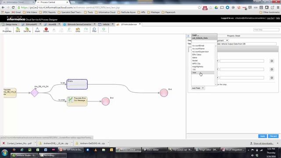Viewport: 281px width, 158px height.
Task: Select the Populate Error Out Message step
Action: pos(77,101)
